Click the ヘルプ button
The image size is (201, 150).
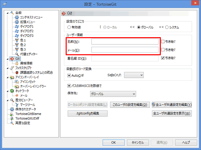(x=186, y=142)
